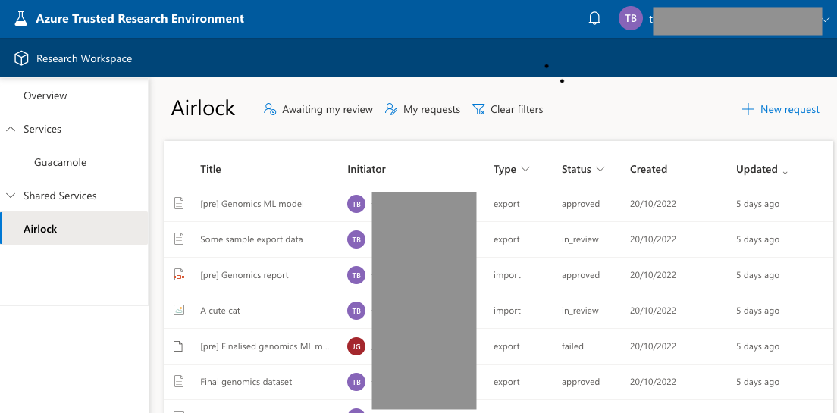Filter by Awaiting my review
Screen dimensions: 837x413
tap(318, 109)
